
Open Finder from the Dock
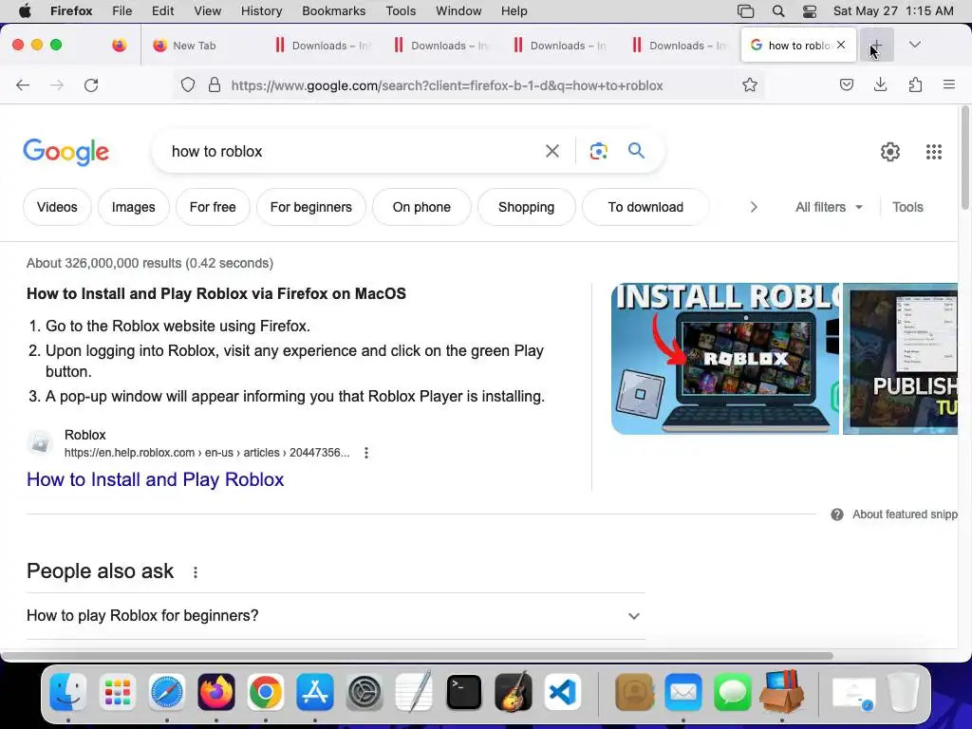pos(67,692)
